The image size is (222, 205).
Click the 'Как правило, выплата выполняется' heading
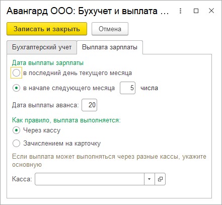[66, 120]
